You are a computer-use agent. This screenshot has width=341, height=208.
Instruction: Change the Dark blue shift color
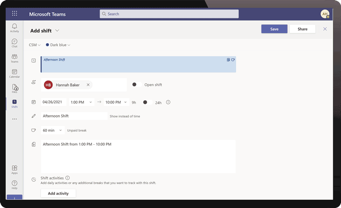(58, 45)
